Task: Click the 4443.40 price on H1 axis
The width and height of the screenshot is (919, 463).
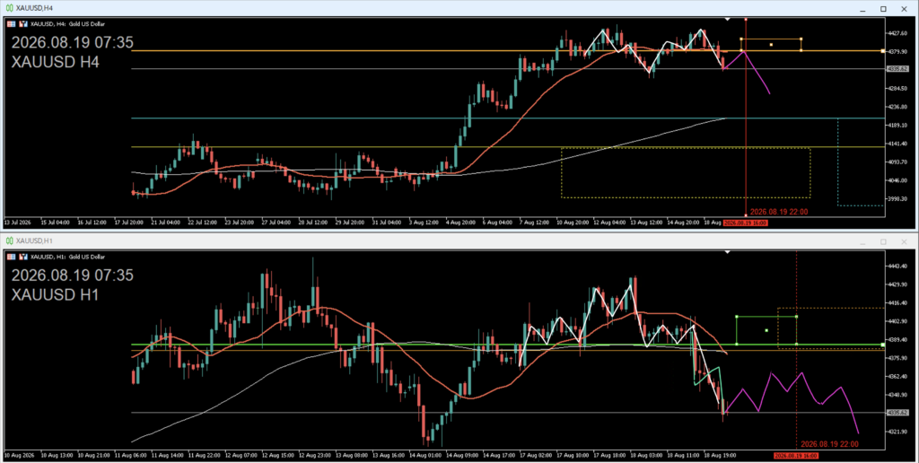Action: click(897, 266)
